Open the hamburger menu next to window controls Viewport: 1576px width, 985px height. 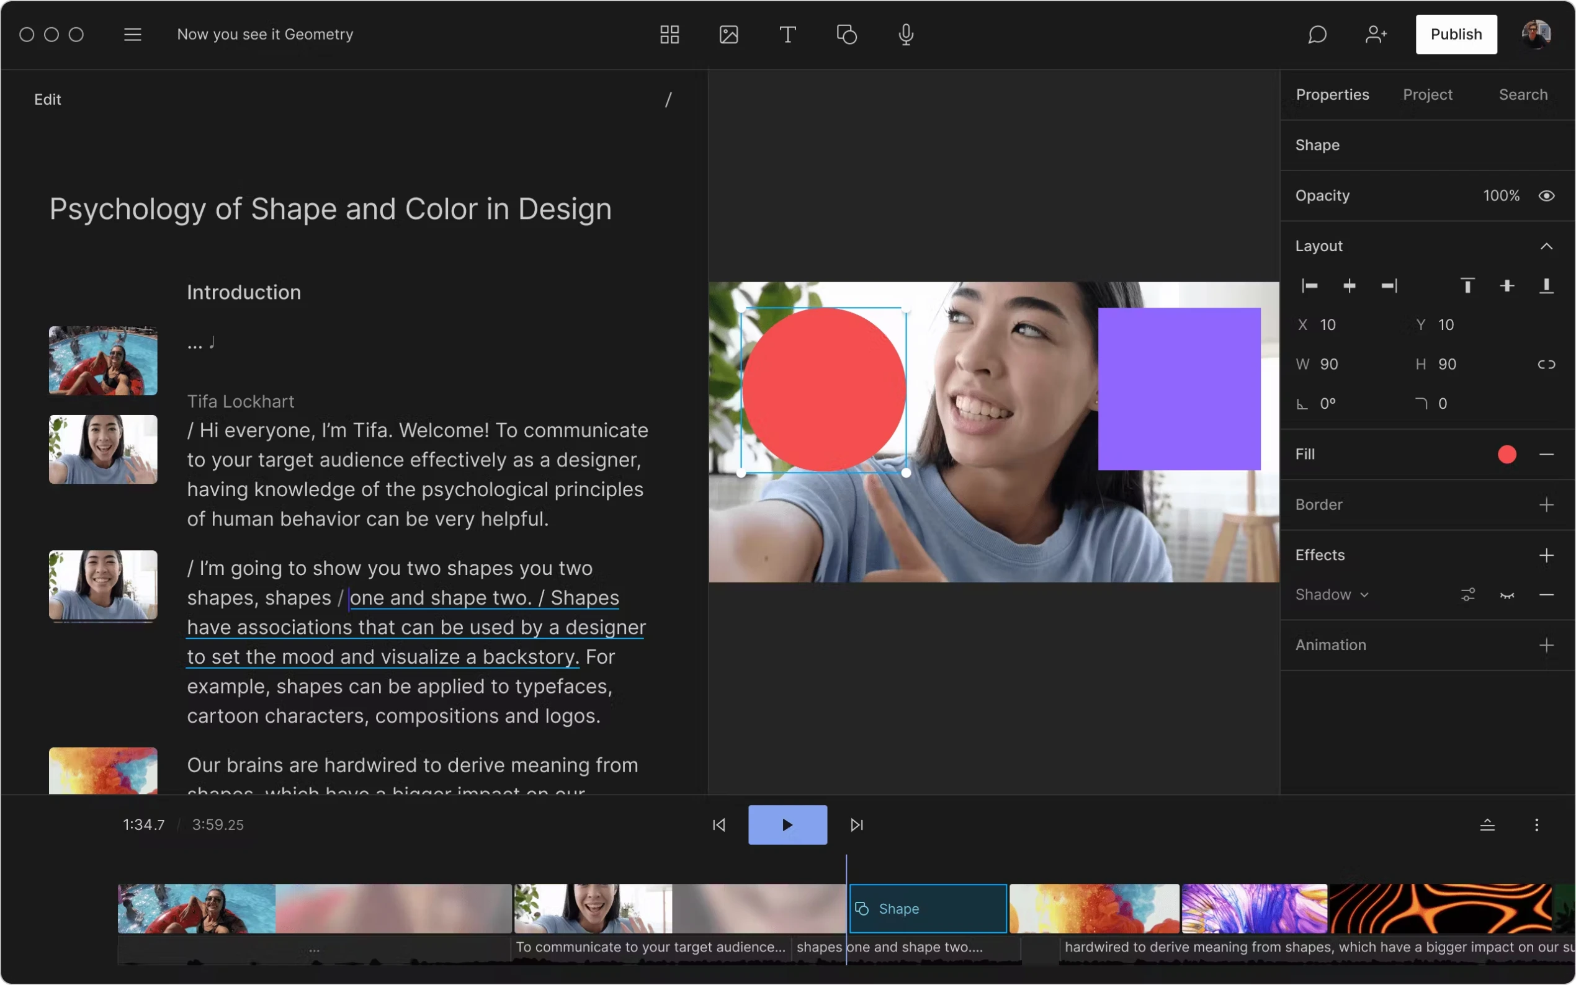click(x=132, y=34)
